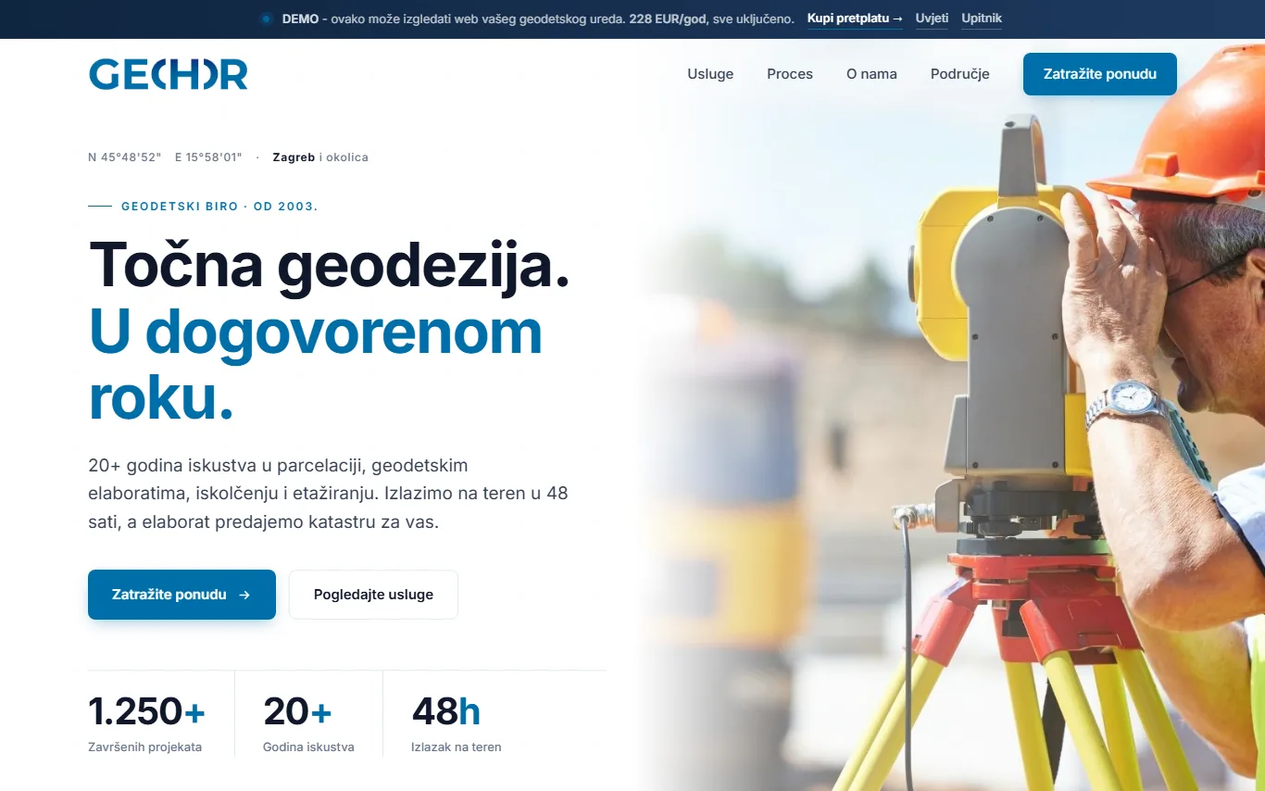Open the Upitnik link in the top banner

click(x=982, y=19)
